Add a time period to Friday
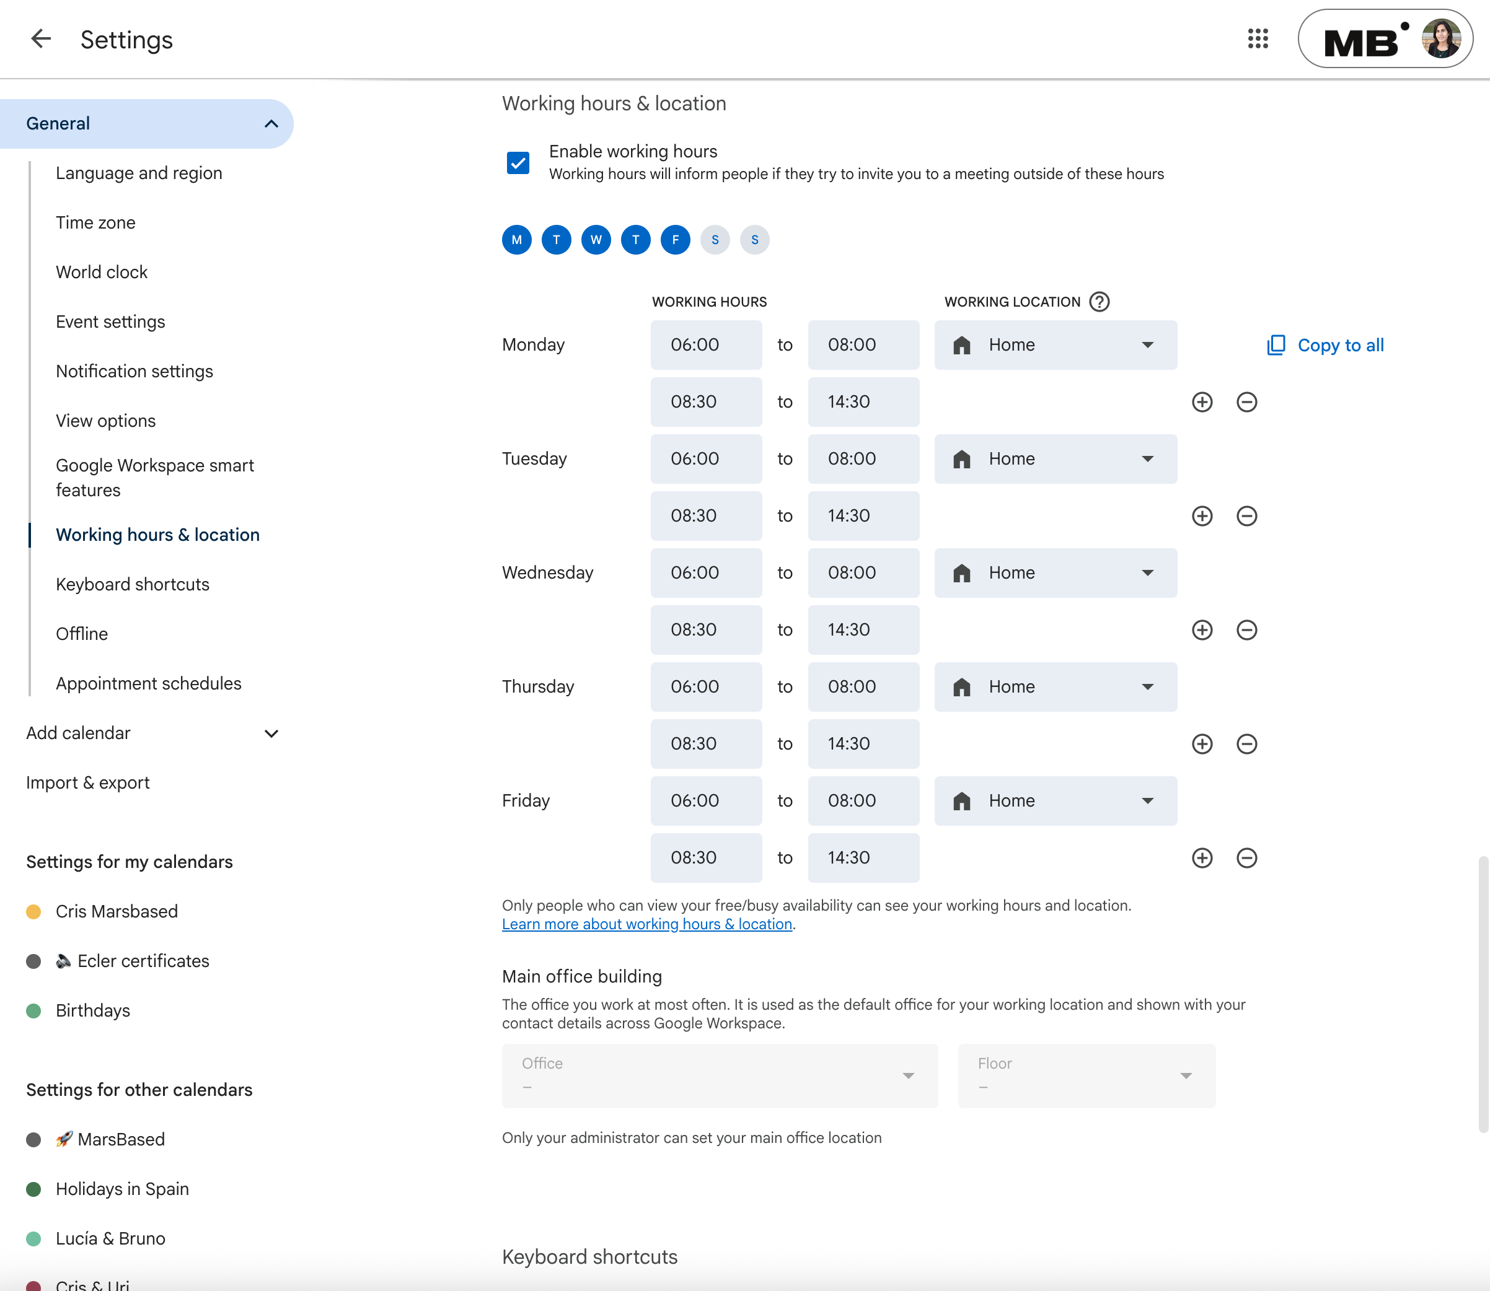 (x=1202, y=857)
